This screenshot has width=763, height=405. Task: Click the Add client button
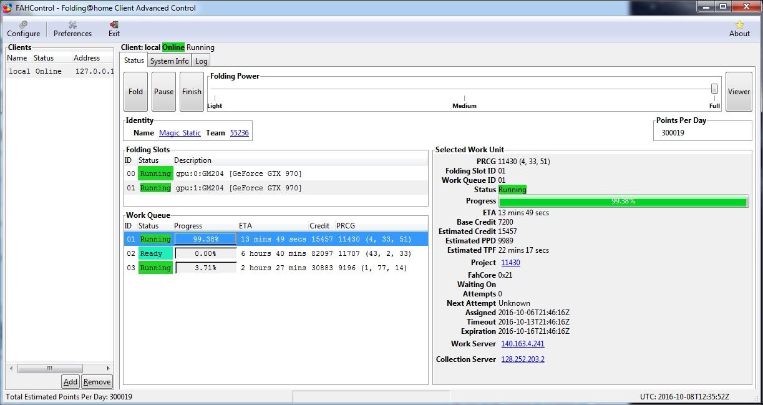point(70,382)
